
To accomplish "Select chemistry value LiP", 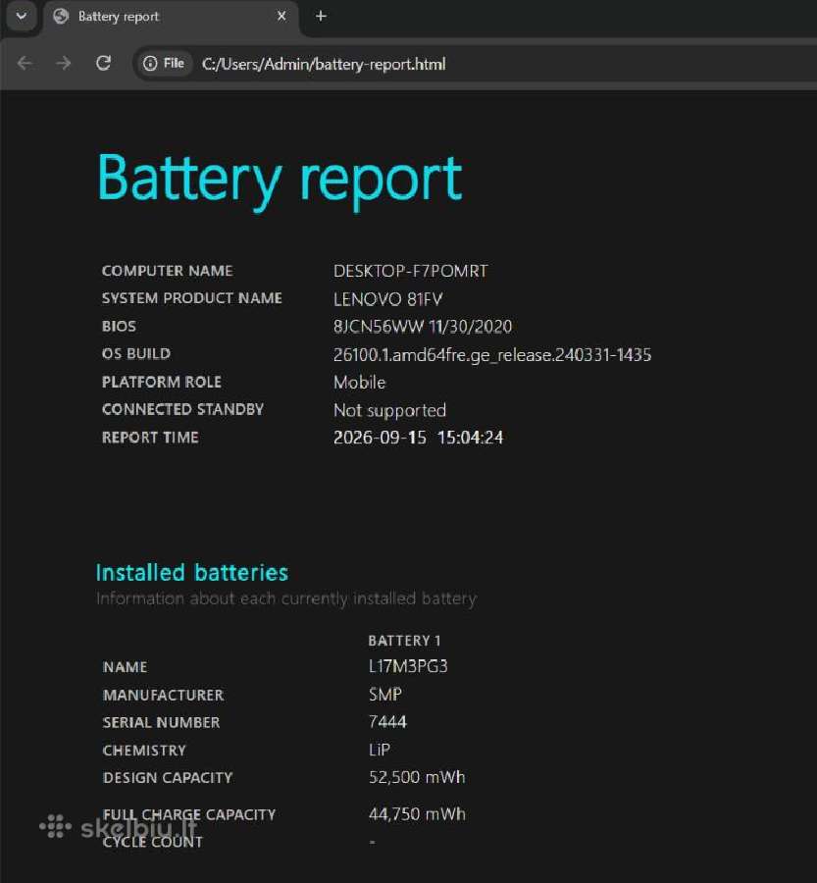I will tap(380, 750).
